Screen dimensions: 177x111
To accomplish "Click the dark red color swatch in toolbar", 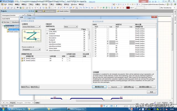I will 128,8.
